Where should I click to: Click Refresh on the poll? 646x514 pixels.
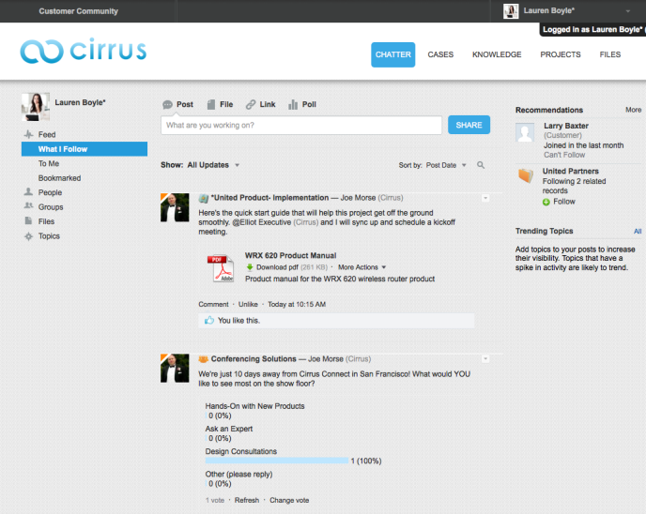coord(247,500)
